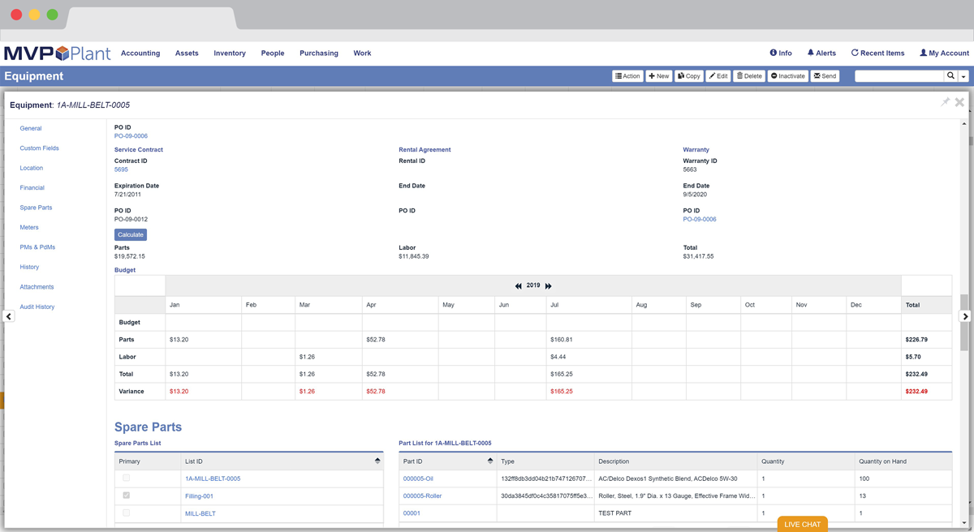
Task: Open My Account
Action: [x=943, y=53]
